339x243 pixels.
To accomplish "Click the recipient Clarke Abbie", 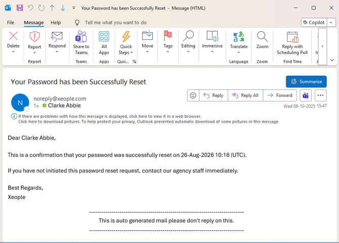I will coord(64,106).
